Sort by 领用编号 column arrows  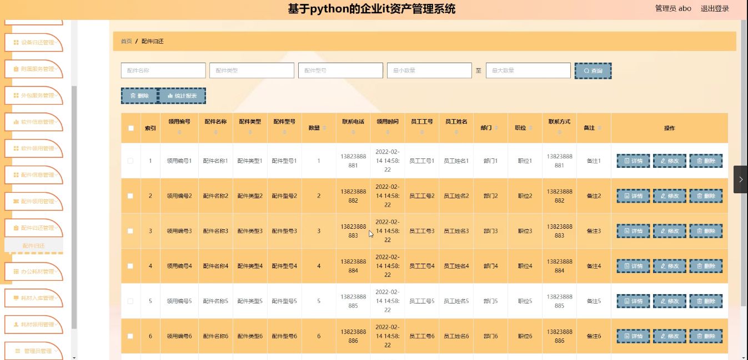pyautogui.click(x=179, y=133)
